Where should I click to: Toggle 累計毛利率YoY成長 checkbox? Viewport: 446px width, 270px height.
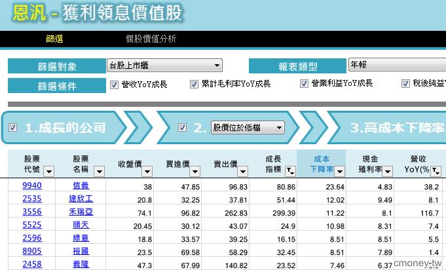pos(194,85)
